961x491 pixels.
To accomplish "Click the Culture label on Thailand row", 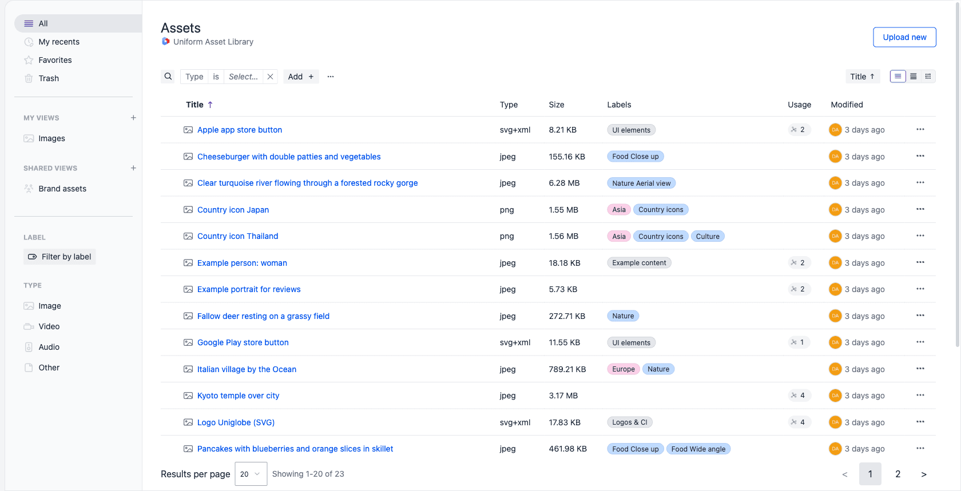I will 708,237.
